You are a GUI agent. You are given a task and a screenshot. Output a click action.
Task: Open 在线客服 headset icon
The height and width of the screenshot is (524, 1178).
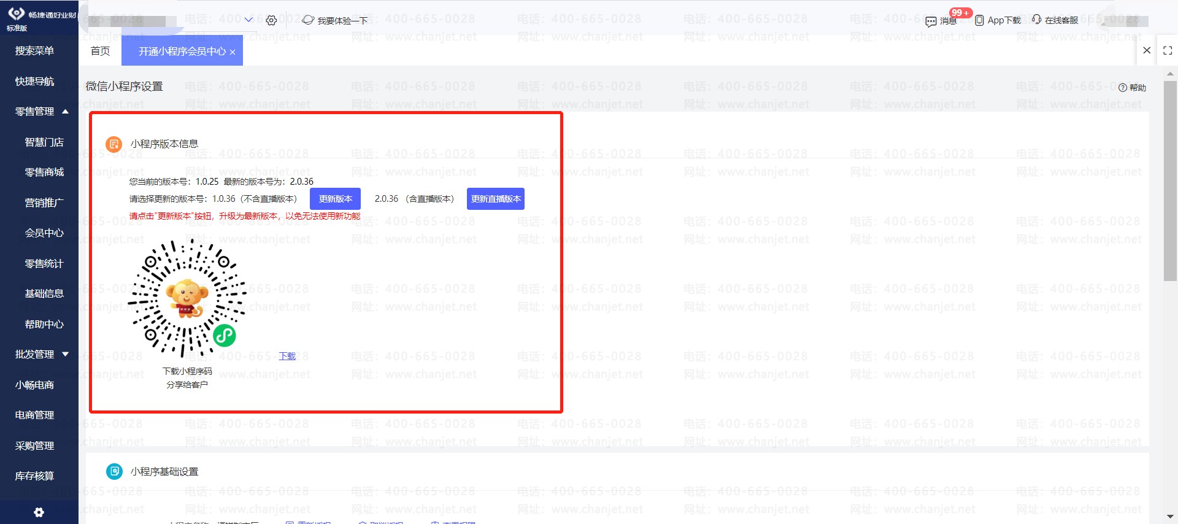tap(1036, 20)
